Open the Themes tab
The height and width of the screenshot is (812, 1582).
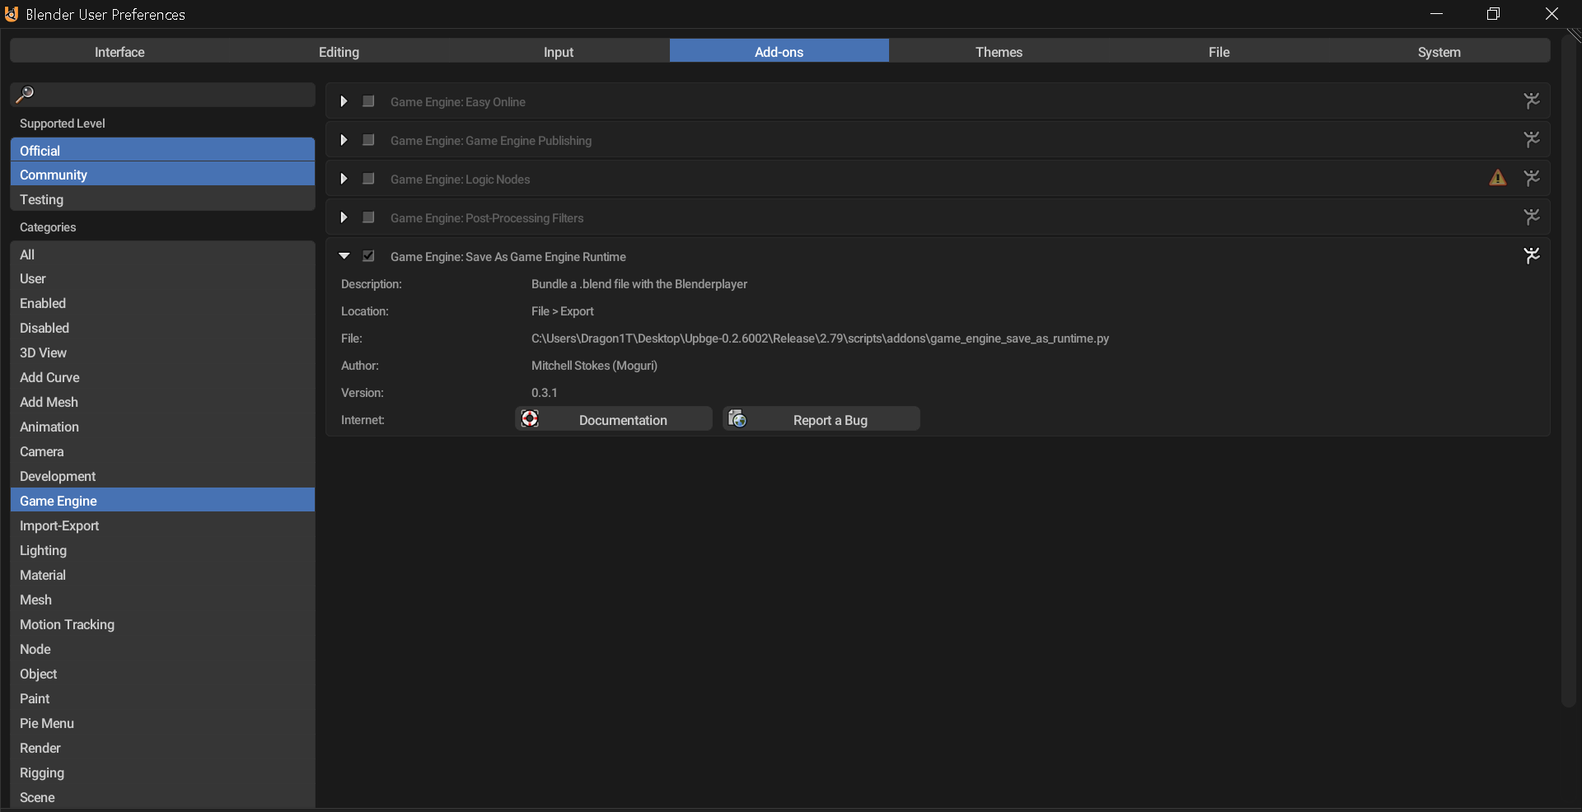coord(999,51)
